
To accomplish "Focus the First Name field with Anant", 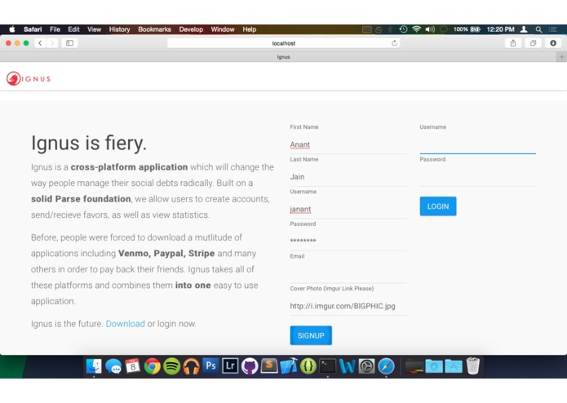I will (x=348, y=145).
